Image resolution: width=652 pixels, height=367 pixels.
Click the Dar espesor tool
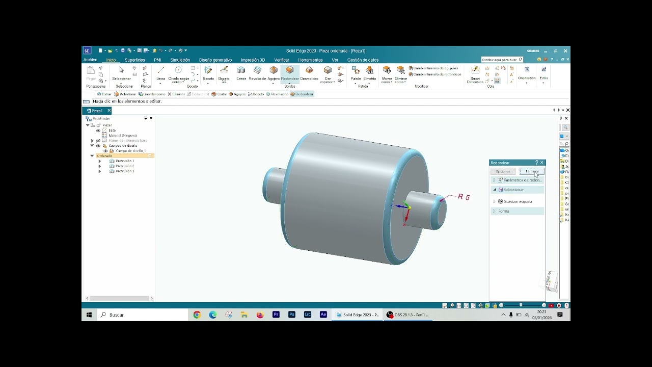pos(328,74)
